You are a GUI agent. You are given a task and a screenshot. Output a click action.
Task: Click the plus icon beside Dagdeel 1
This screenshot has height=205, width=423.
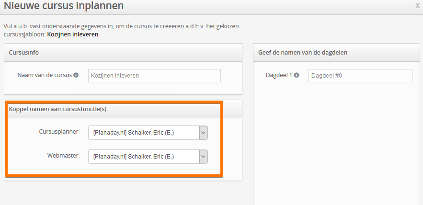point(297,75)
